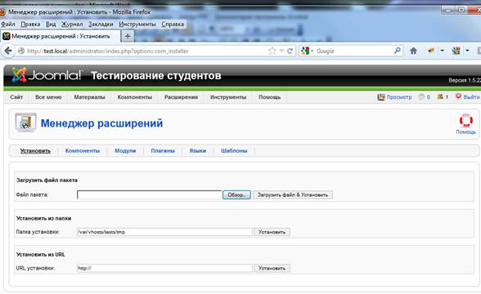Open Joomla Инструменты menu in admin bar

[228, 97]
